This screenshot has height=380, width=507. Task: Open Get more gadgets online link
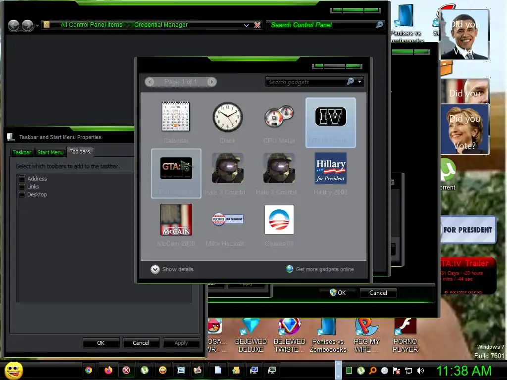pos(320,269)
